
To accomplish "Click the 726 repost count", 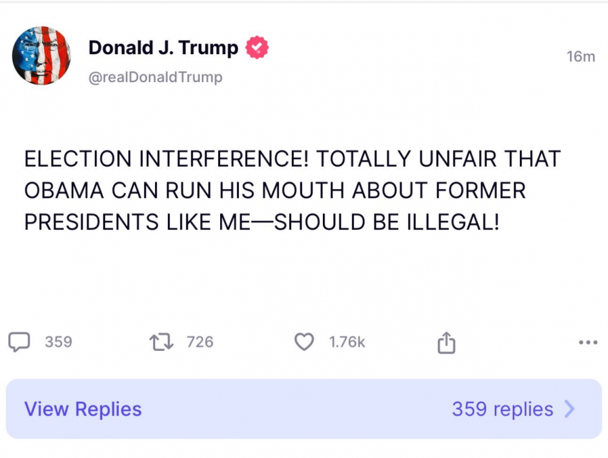I will (x=200, y=342).
